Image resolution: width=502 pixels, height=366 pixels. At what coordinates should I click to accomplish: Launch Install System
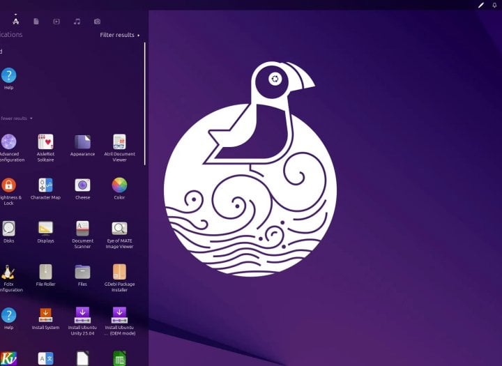(45, 319)
